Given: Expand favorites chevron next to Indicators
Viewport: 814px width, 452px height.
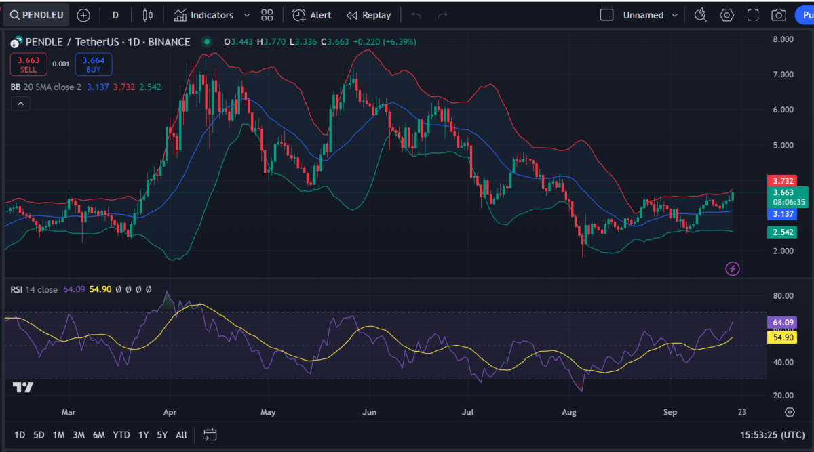Looking at the screenshot, I should coord(247,15).
